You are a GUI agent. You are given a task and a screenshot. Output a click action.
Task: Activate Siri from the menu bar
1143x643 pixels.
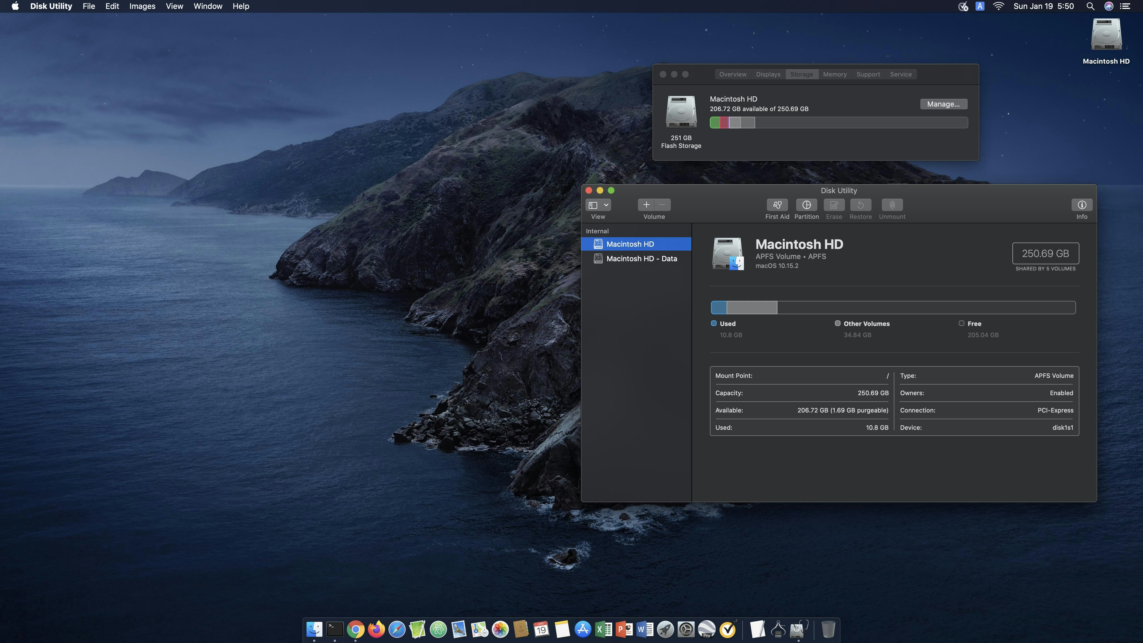click(x=1108, y=6)
